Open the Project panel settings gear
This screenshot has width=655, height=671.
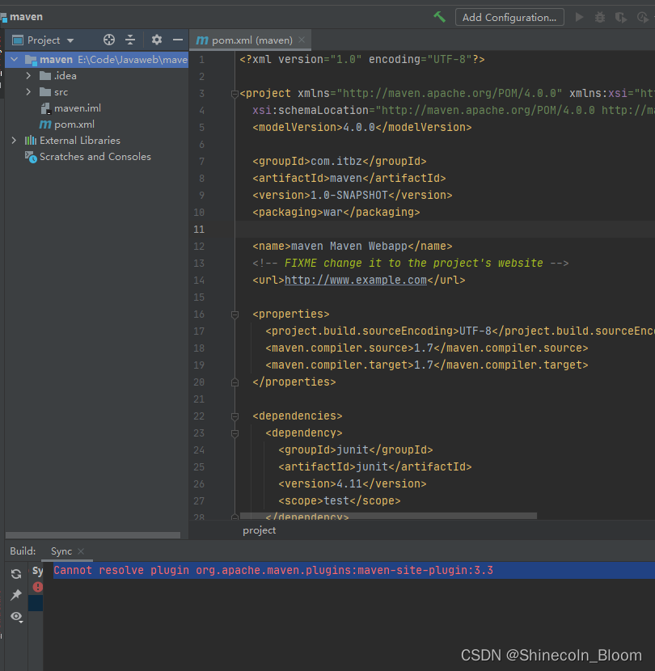tap(157, 40)
